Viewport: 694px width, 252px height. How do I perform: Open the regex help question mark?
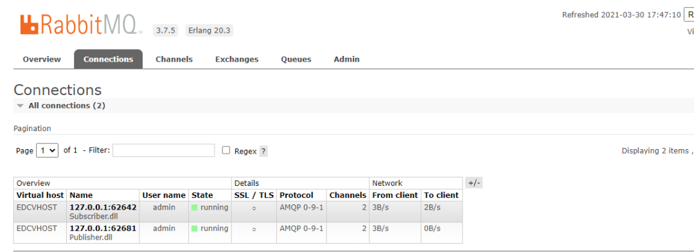263,152
